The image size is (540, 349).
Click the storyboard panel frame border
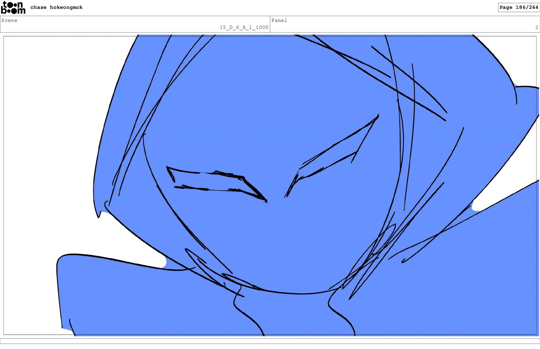[x=4, y=185]
